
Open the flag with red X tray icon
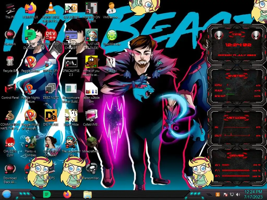click(225, 194)
